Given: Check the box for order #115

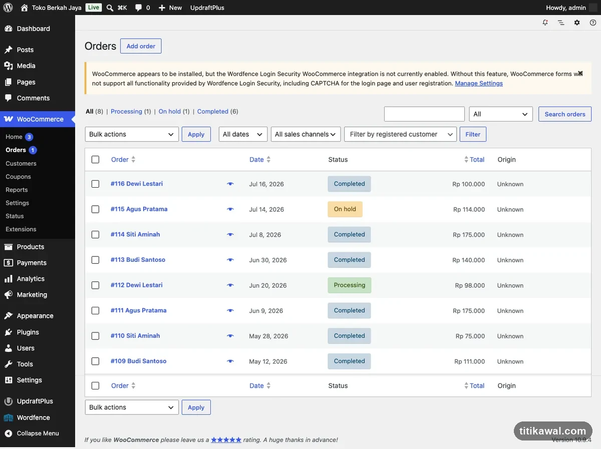Looking at the screenshot, I should (95, 209).
